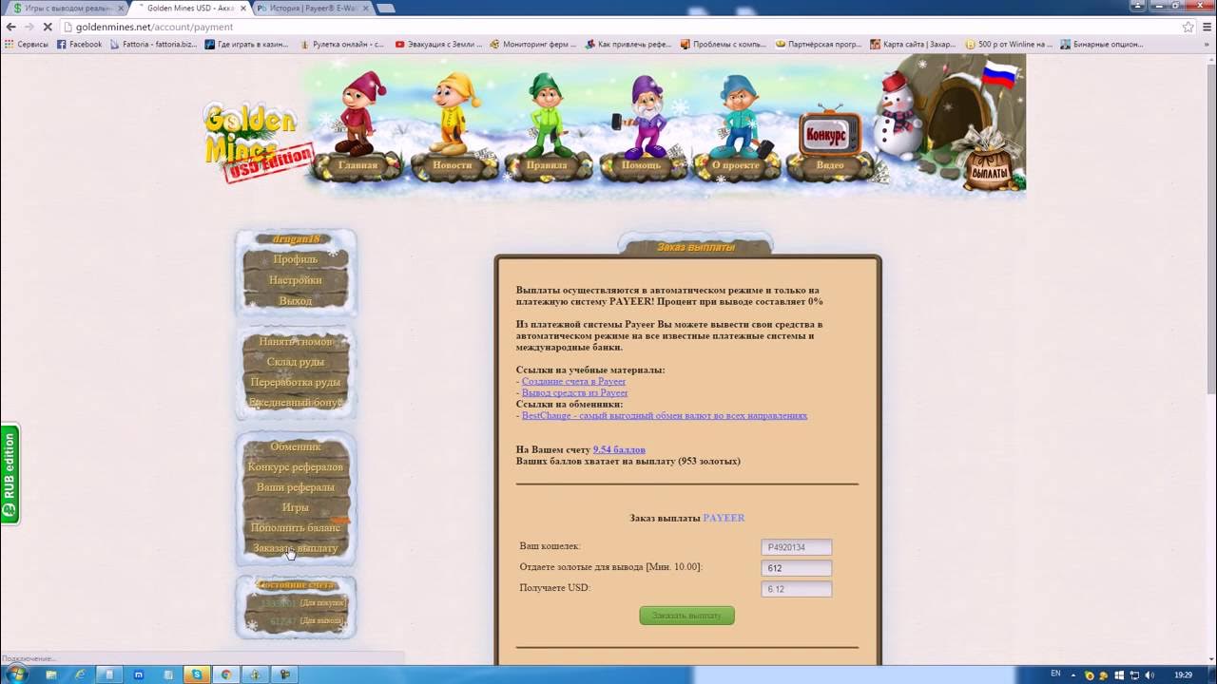Click the 9.54 баллов link
The width and height of the screenshot is (1217, 684).
[x=619, y=449]
